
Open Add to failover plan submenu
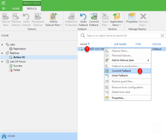[x=128, y=60]
